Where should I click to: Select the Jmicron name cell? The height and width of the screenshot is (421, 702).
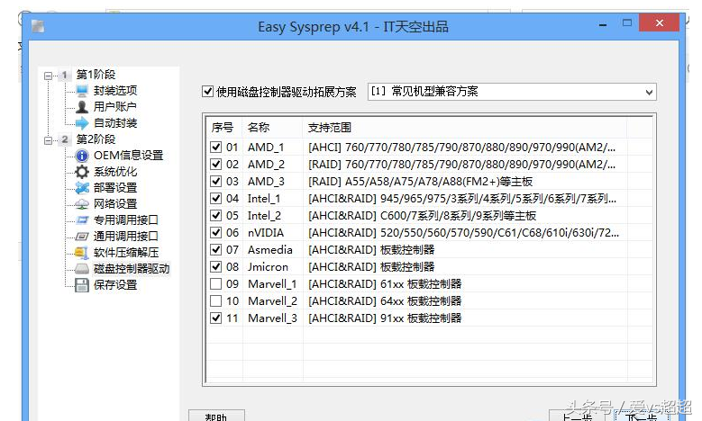point(268,266)
